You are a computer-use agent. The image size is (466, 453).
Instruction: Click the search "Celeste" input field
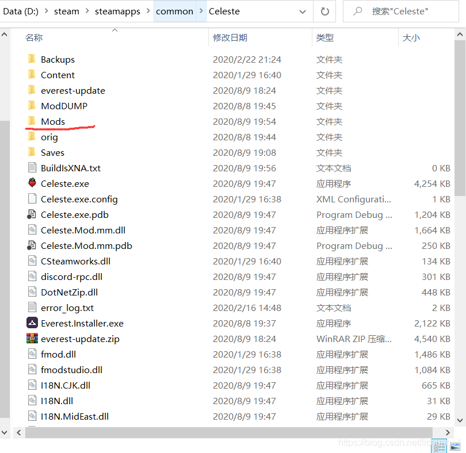coord(401,11)
